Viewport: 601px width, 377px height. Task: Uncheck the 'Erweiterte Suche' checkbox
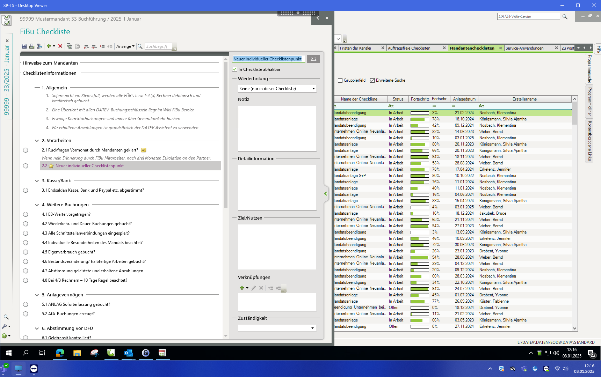pyautogui.click(x=372, y=80)
